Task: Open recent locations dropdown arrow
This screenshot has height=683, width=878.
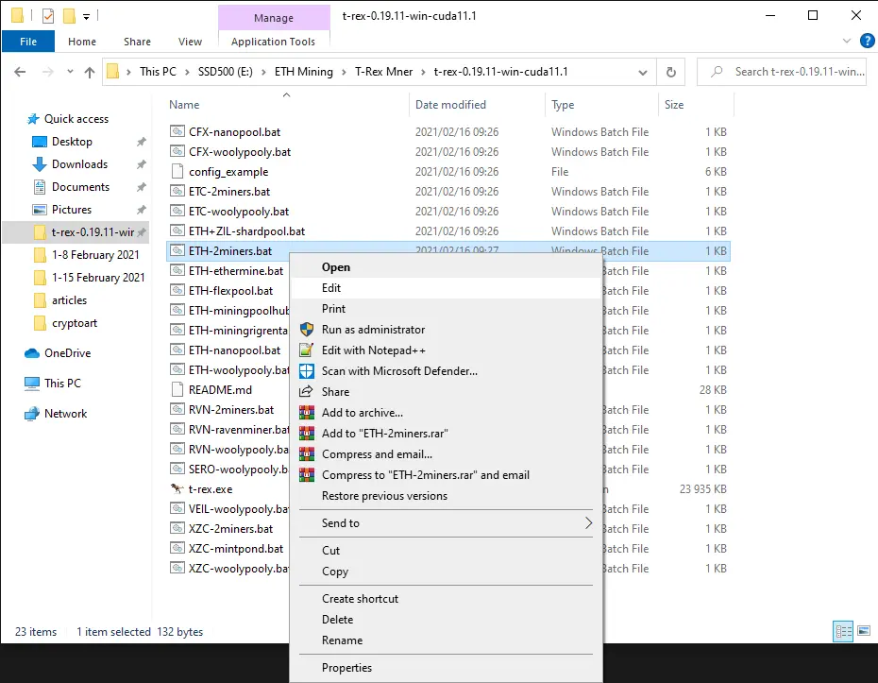Action: (70, 72)
